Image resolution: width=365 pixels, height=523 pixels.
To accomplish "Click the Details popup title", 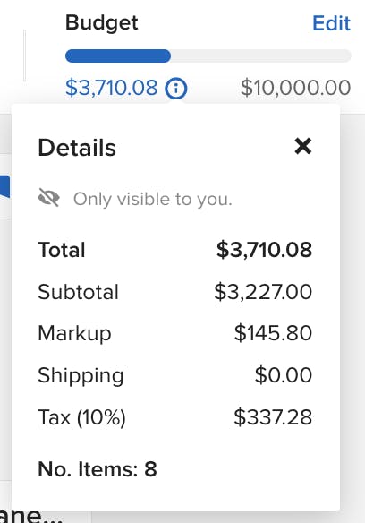I will tap(77, 148).
